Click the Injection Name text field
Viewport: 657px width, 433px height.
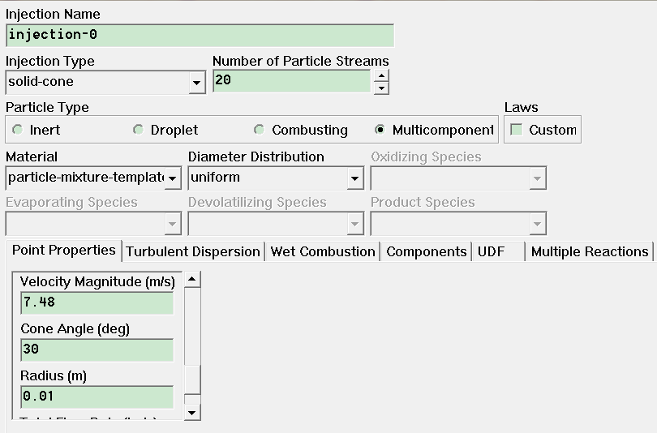point(200,36)
